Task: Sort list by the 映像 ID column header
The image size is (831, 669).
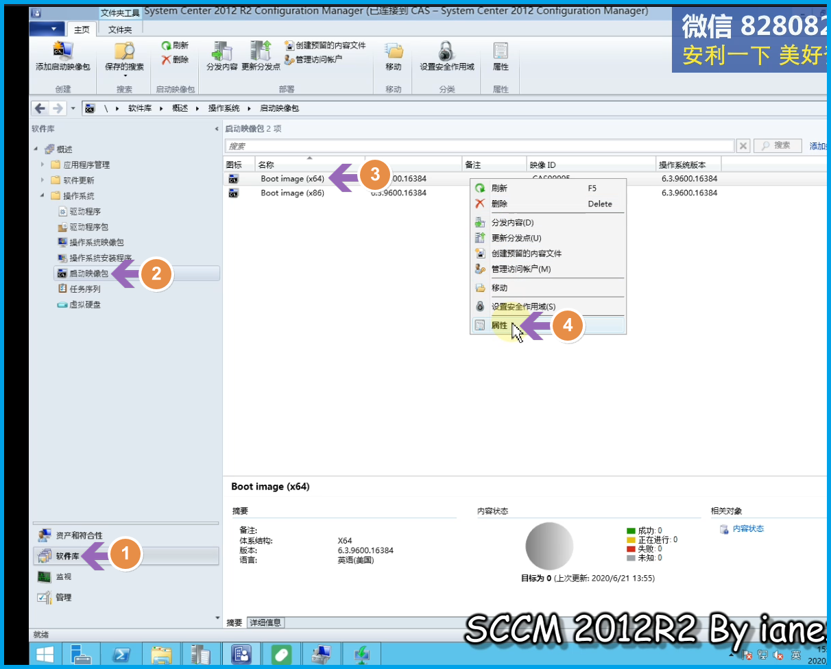Action: [591, 165]
